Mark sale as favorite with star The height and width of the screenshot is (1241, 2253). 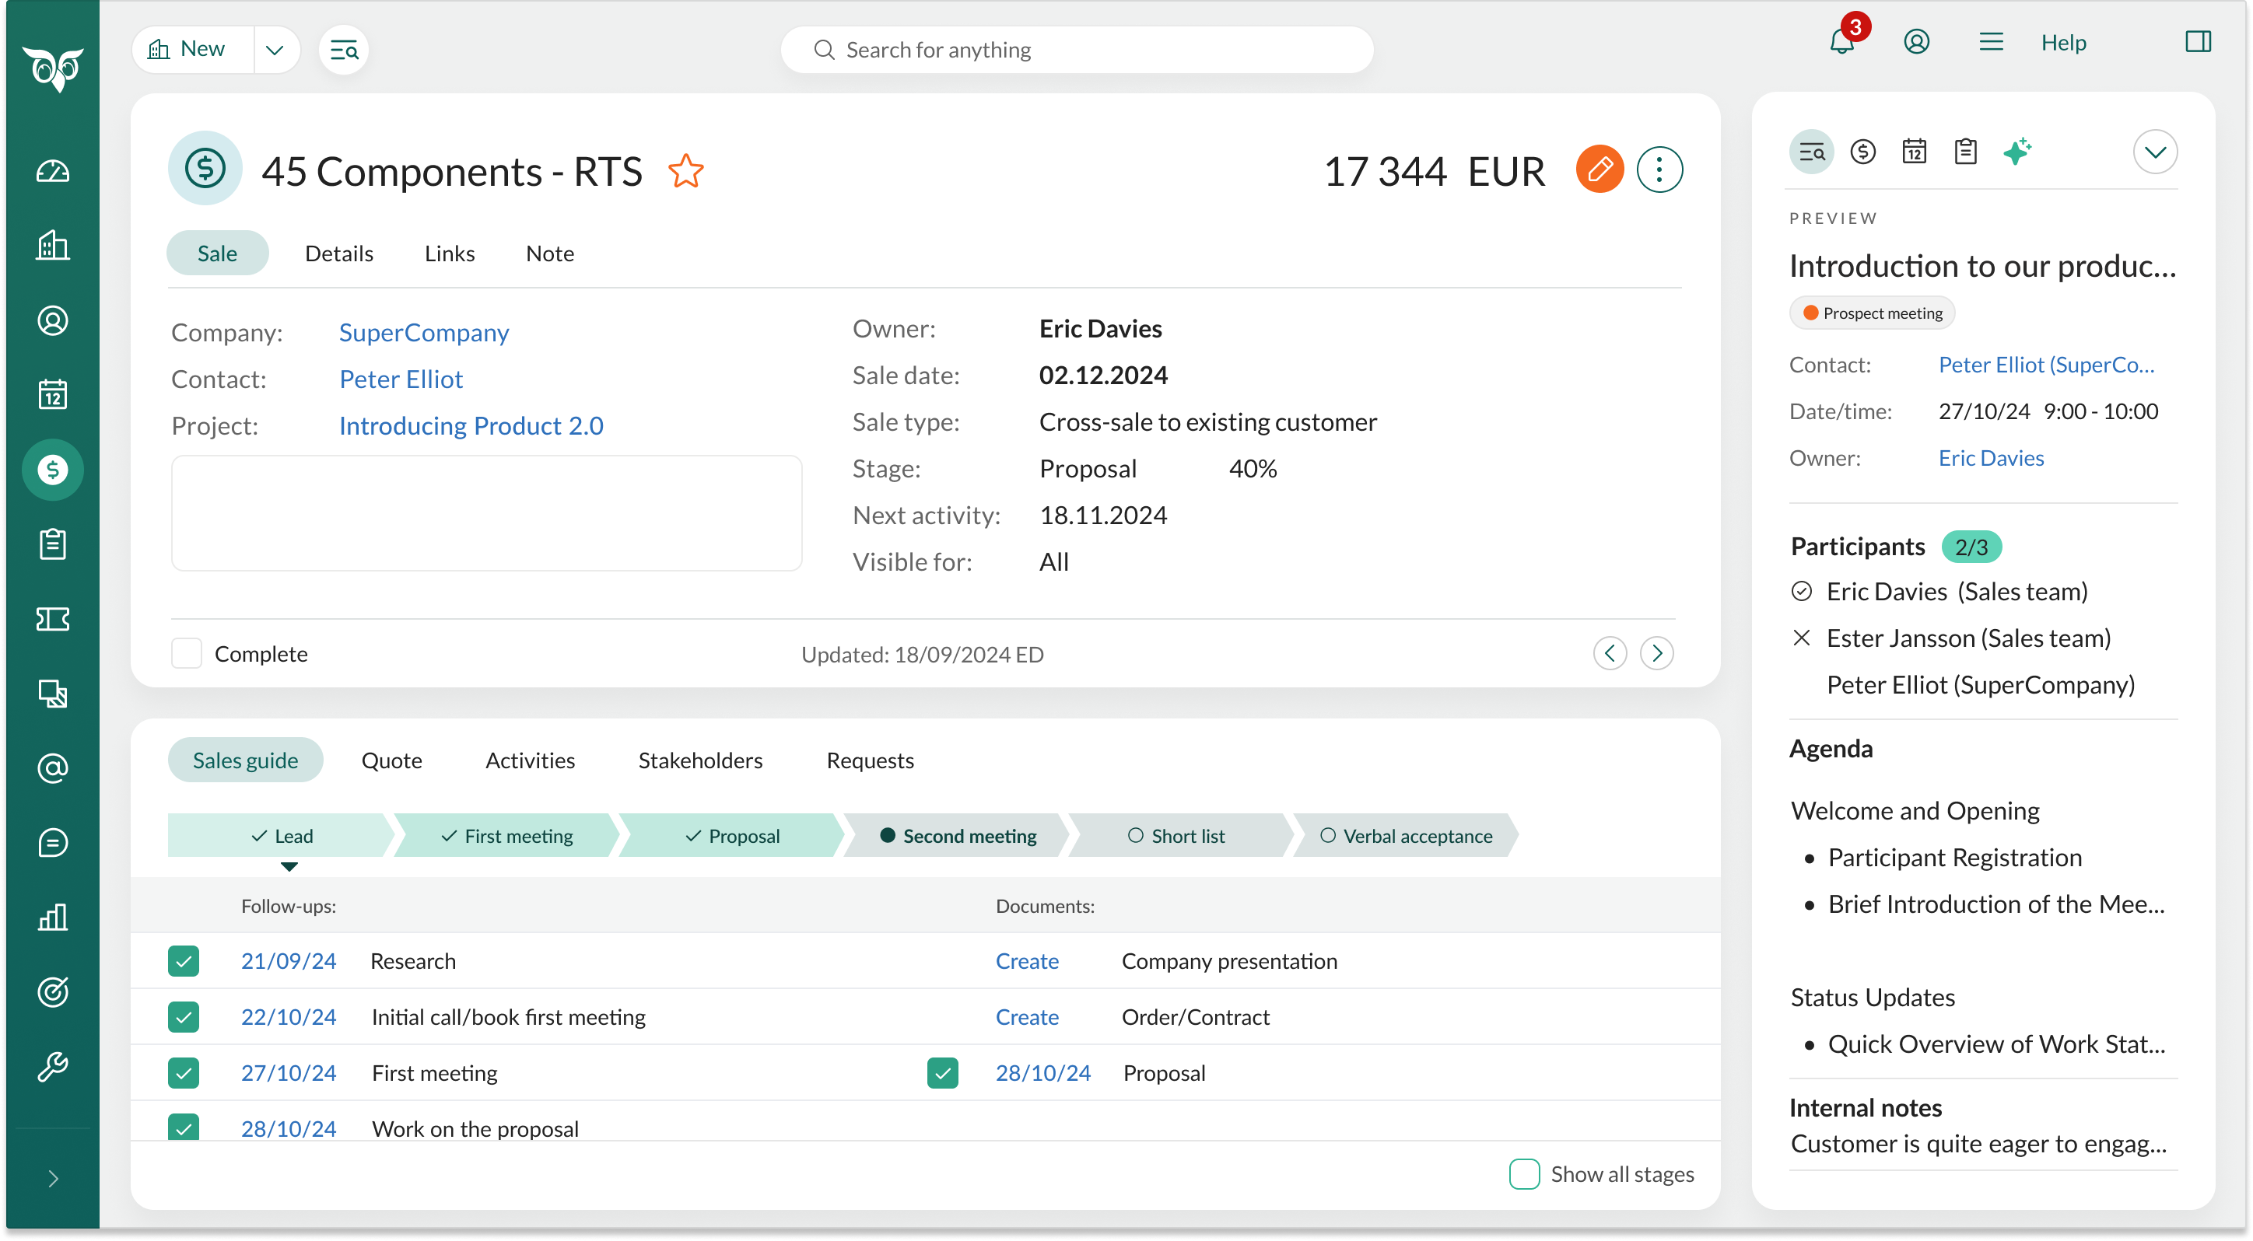click(x=685, y=171)
